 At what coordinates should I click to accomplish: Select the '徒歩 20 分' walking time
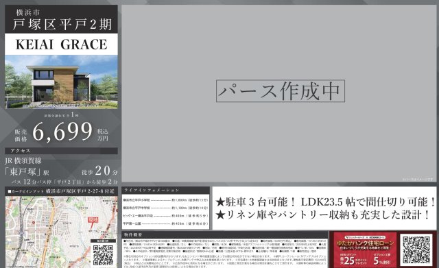click(99, 171)
